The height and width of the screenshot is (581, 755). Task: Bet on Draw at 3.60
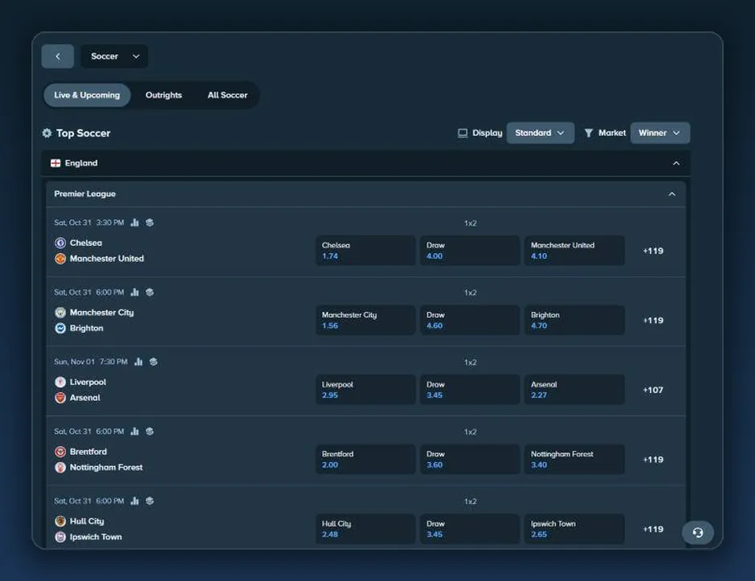tap(470, 460)
